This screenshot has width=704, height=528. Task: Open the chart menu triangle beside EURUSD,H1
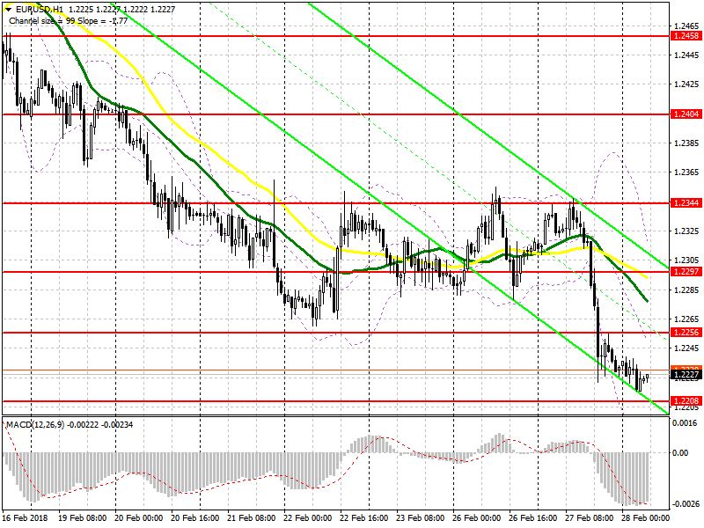pyautogui.click(x=8, y=10)
